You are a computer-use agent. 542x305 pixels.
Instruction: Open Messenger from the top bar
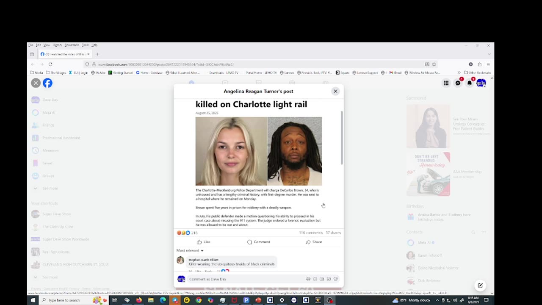click(458, 83)
